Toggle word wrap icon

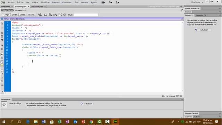coord(2,61)
